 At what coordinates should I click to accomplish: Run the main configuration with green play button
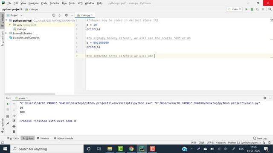247,9
